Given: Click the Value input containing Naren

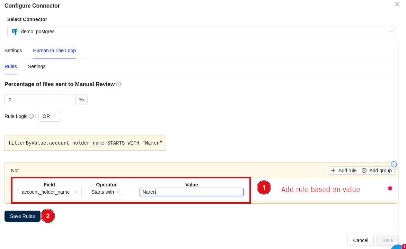Looking at the screenshot, I should [x=191, y=192].
